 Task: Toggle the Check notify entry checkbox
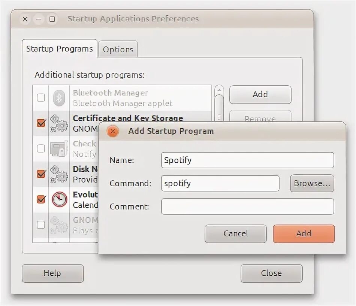(x=41, y=149)
